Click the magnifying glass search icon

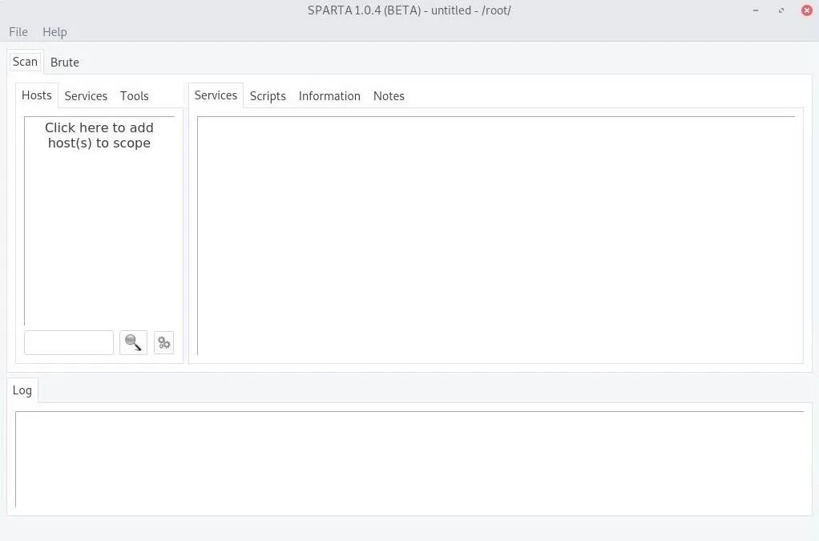tap(133, 342)
